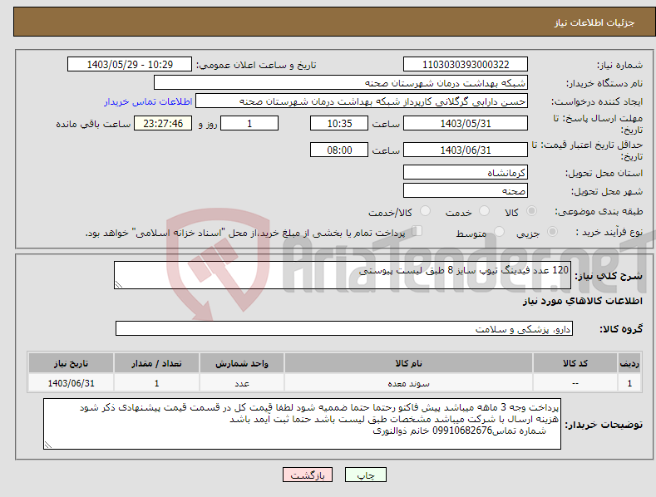Viewport: 656px width, 497px height.
Task: Click the تاریخ نیاز column header
Action: (71, 363)
